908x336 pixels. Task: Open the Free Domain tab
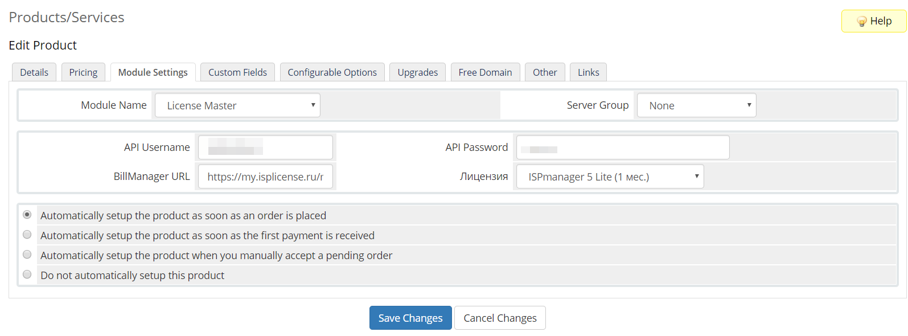(x=485, y=72)
